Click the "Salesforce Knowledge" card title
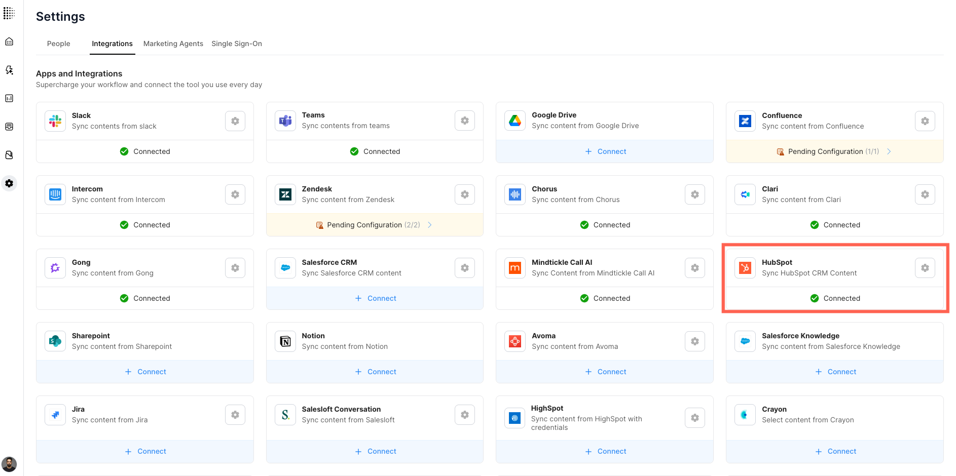The image size is (956, 476). [x=800, y=336]
